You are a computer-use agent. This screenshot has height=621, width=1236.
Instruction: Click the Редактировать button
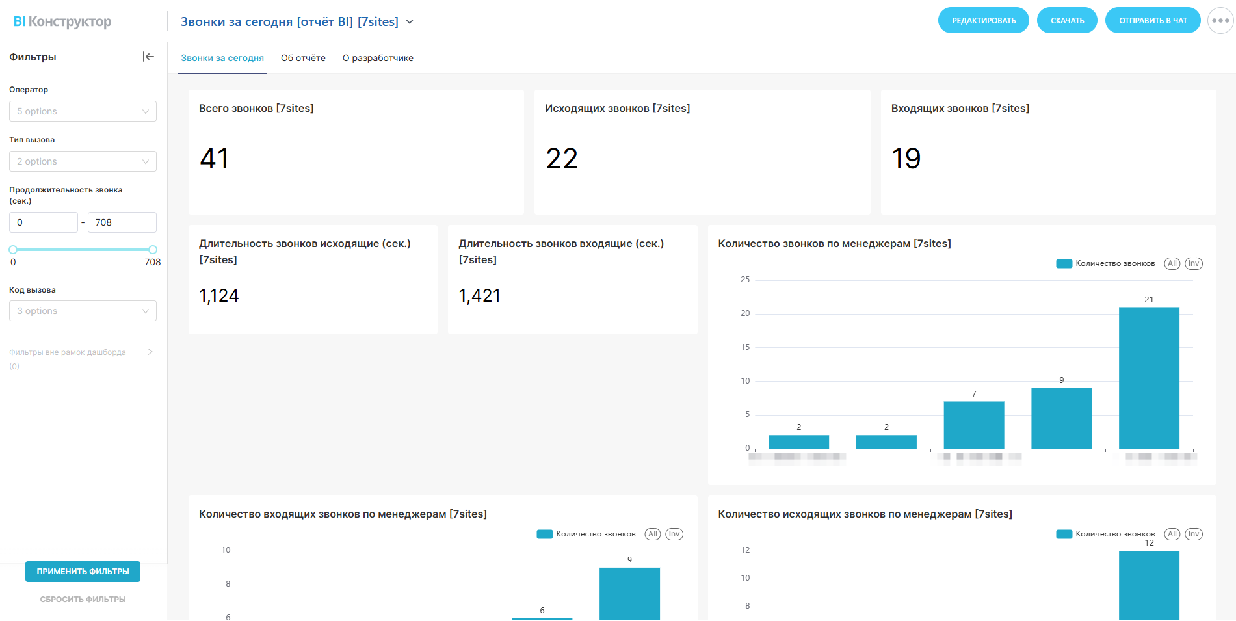click(x=983, y=21)
